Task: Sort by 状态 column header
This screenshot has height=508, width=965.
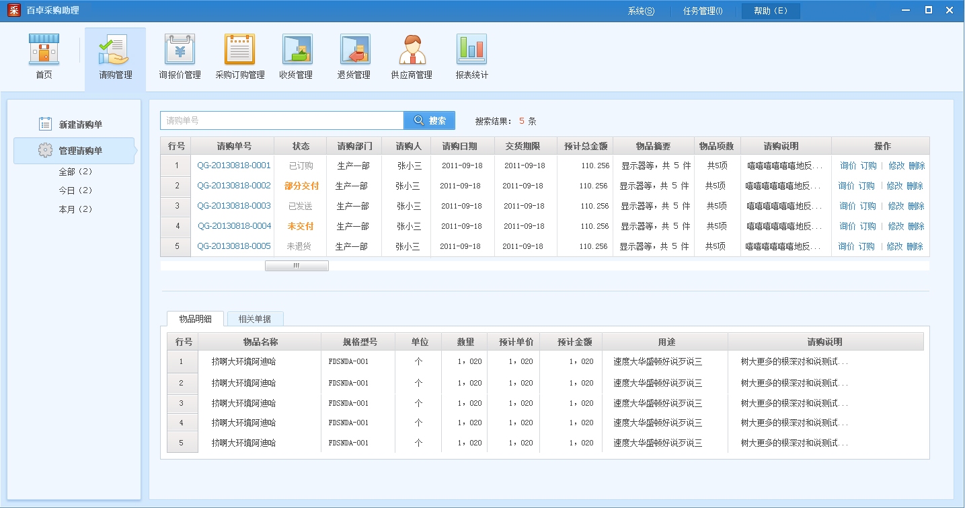Action: [x=301, y=146]
